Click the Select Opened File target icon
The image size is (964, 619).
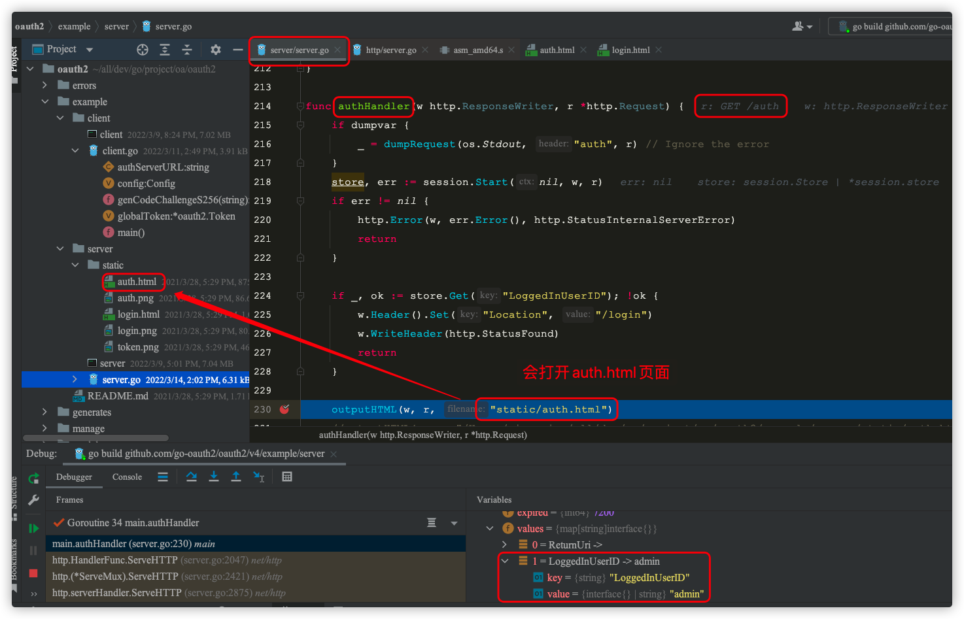[x=143, y=50]
